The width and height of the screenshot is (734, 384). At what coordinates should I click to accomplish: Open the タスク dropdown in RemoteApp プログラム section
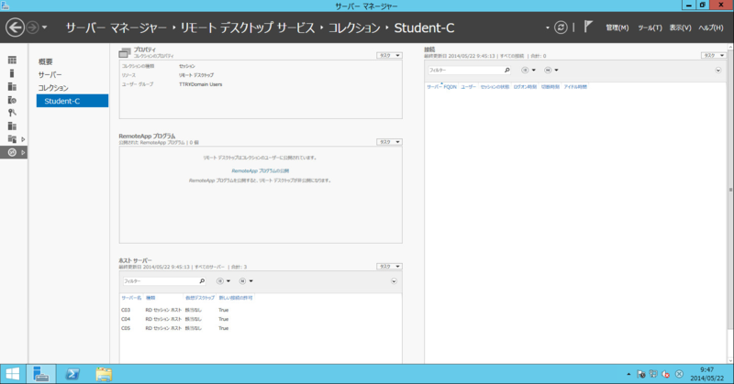point(389,142)
